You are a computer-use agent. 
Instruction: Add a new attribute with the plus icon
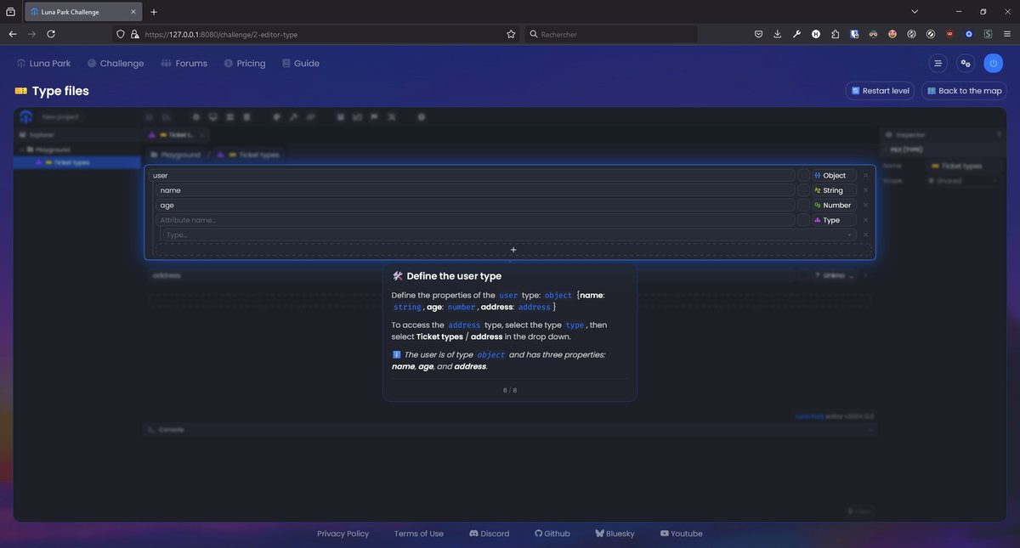pyautogui.click(x=513, y=250)
